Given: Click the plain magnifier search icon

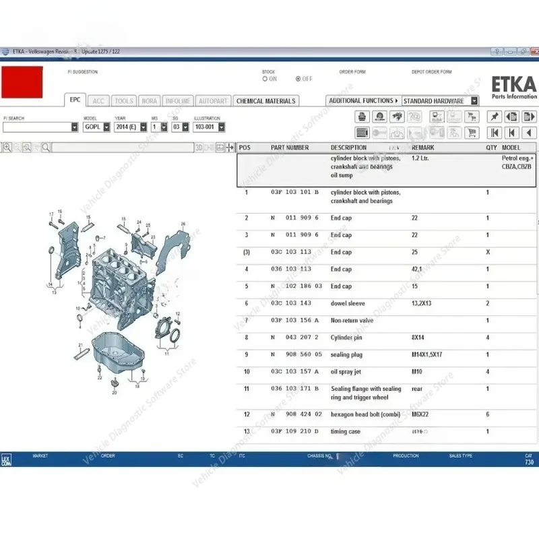Looking at the screenshot, I should 46,148.
